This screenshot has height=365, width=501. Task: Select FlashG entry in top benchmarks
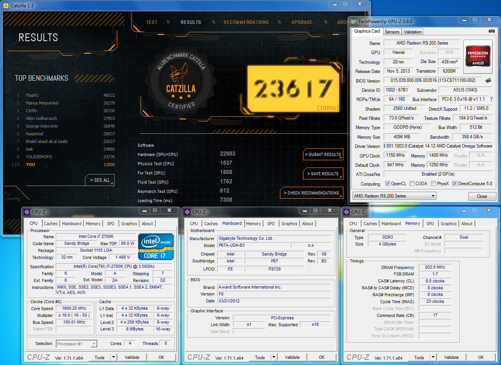[x=65, y=95]
